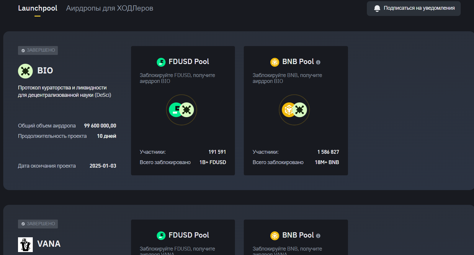Click 'Заблокируйте BNB, получите аирдроп BIO' text

(287, 78)
